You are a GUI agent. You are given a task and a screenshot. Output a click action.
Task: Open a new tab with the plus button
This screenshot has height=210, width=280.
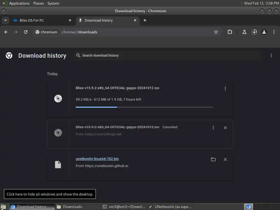coord(145,20)
